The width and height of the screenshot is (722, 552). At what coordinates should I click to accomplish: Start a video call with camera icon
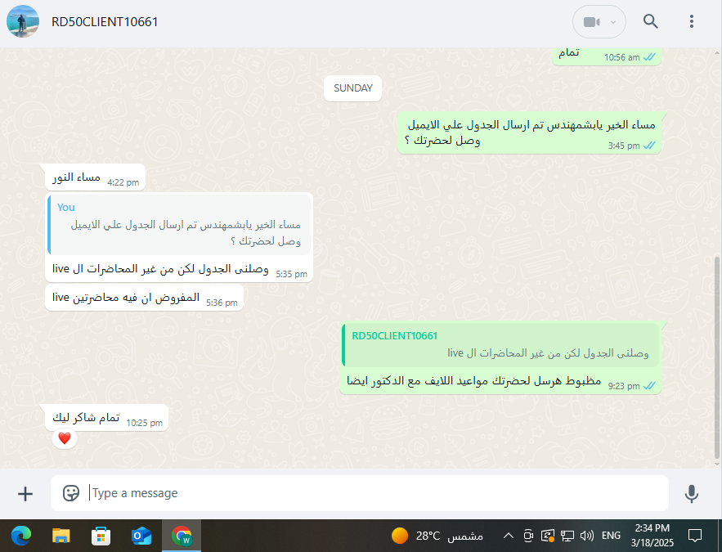click(x=591, y=22)
